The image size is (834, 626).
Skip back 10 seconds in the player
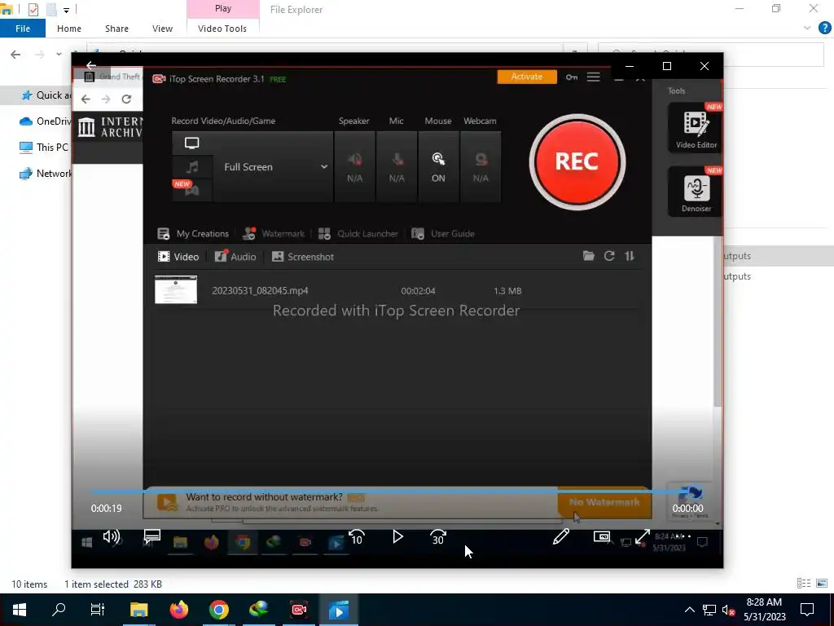(357, 537)
